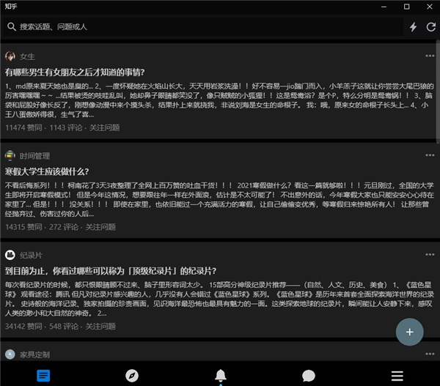Switch to the home feed tab
This screenshot has height=386, width=440.
43,376
